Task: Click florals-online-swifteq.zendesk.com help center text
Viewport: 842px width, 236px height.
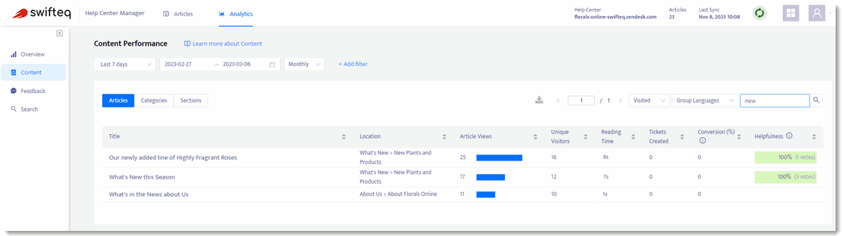Action: pyautogui.click(x=615, y=17)
